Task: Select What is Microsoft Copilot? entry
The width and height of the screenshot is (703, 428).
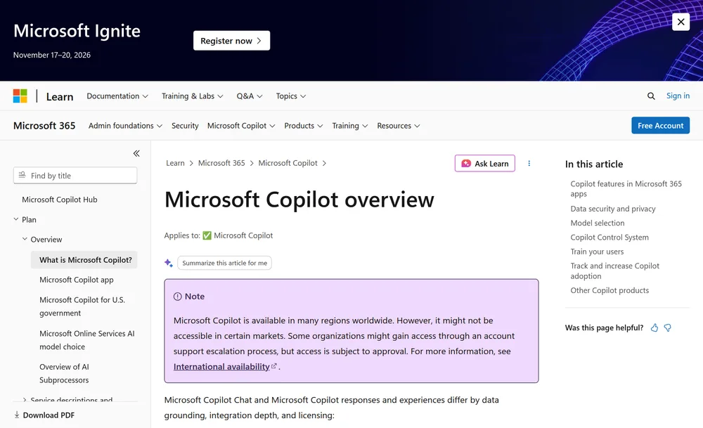Action: point(84,260)
